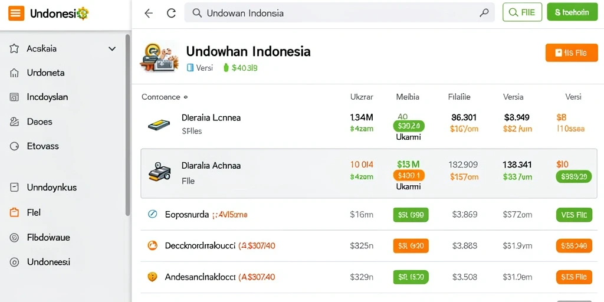604x302 pixels.
Task: Click the $16m value in Eoposnurda row
Action: tap(362, 215)
